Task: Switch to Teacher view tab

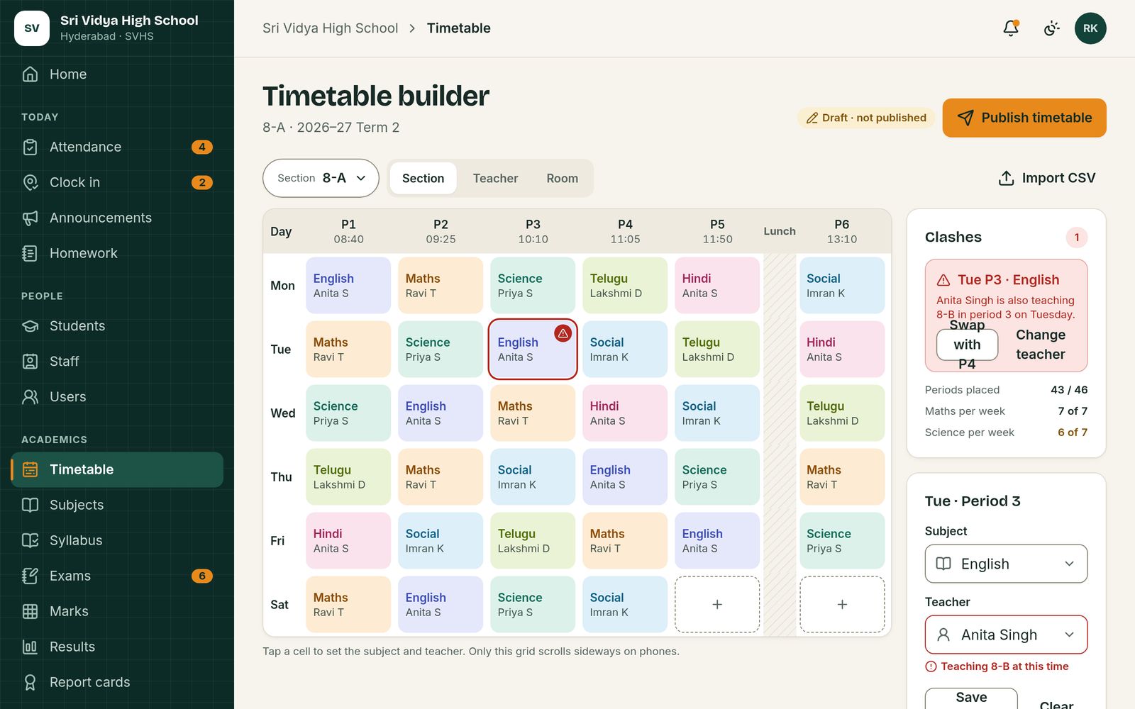Action: (x=495, y=179)
